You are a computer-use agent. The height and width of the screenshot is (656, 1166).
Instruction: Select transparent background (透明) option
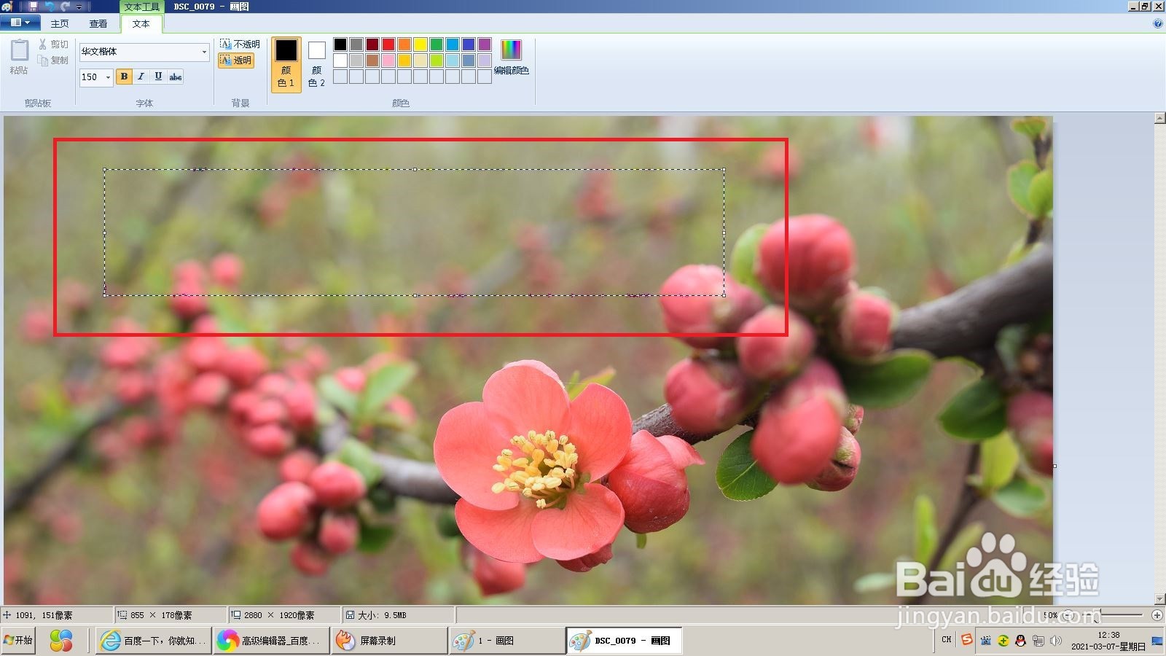tap(236, 60)
